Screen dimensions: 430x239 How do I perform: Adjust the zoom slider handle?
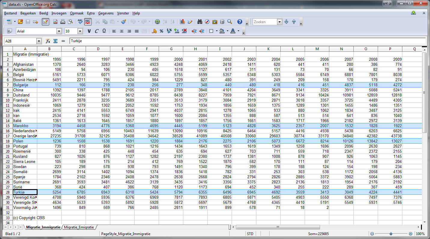391,234
